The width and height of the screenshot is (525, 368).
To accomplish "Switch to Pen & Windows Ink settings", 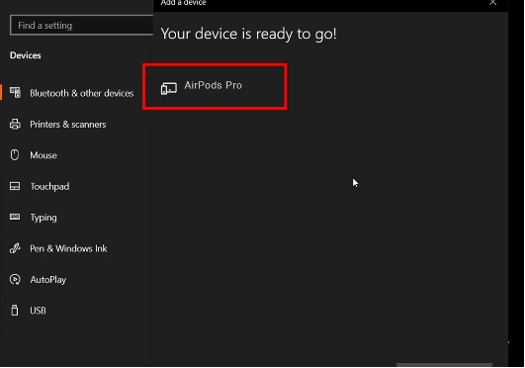I will coord(68,248).
